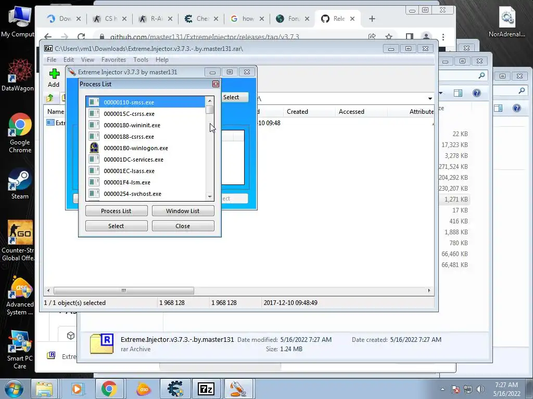Open the Counter-Strike Global Offensive shortcut

[x=20, y=241]
